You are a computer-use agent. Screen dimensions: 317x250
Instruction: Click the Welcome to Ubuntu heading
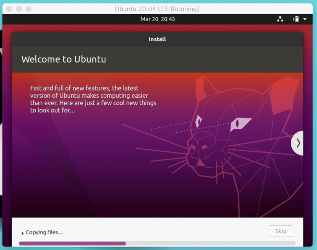pyautogui.click(x=64, y=59)
